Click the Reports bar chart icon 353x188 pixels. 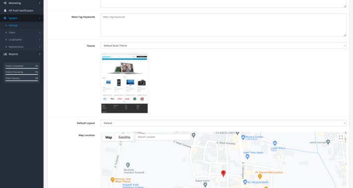[5, 54]
